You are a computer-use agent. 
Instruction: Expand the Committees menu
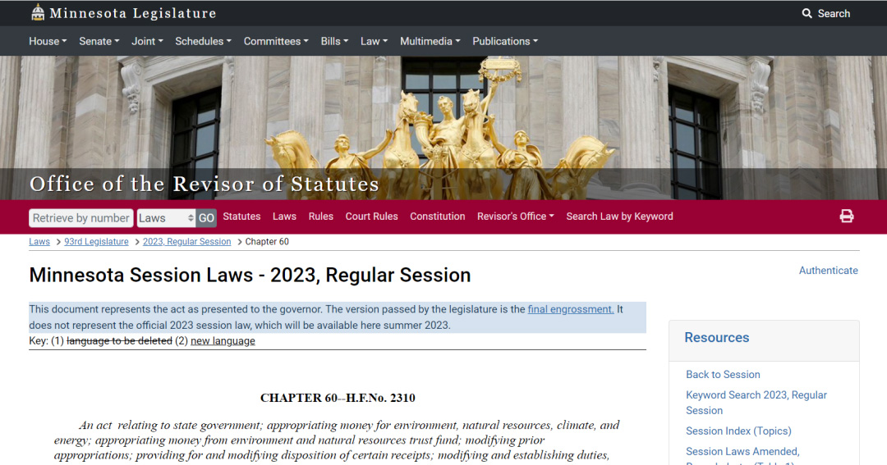(276, 41)
